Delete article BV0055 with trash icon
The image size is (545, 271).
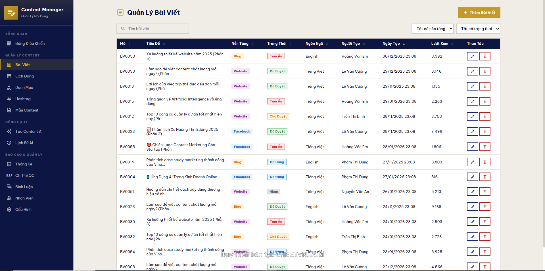[x=485, y=147]
